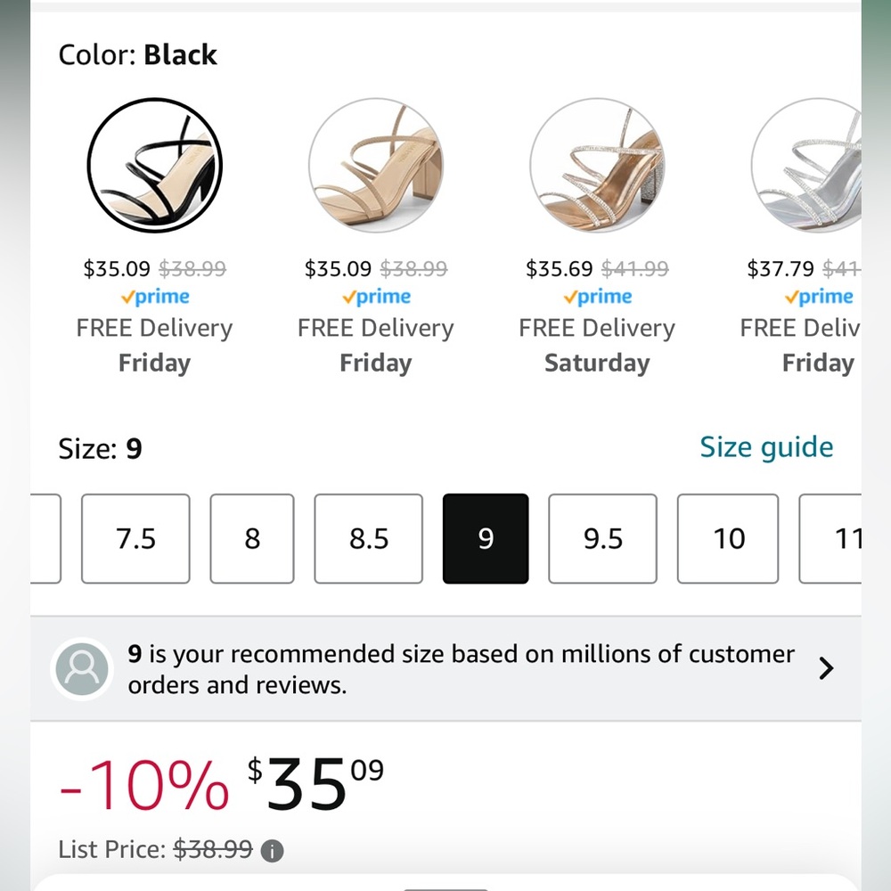Tap the prime badge under the Black sandal
This screenshot has height=891, width=891.
click(155, 297)
